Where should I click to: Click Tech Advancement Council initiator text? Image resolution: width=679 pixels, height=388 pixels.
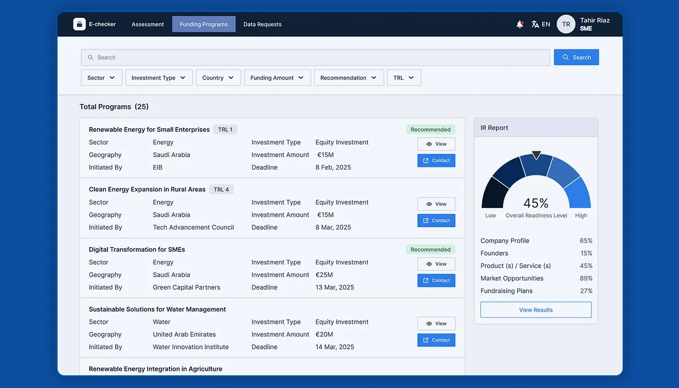tap(193, 228)
